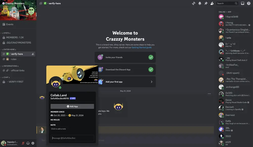Click the Discord join date icon
The image size is (253, 147).
click(x=52, y=115)
